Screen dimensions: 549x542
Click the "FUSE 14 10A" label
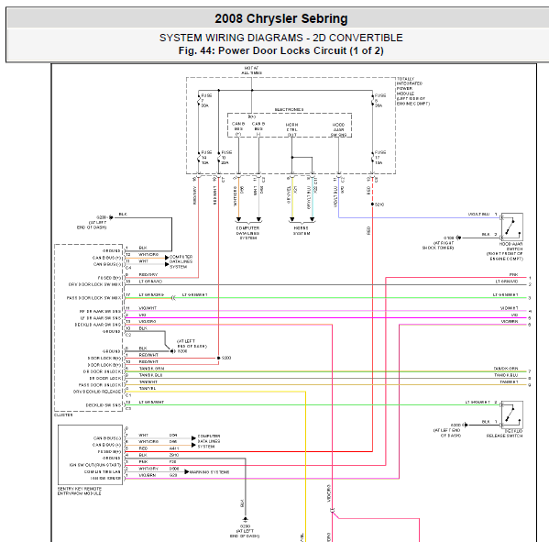(206, 158)
